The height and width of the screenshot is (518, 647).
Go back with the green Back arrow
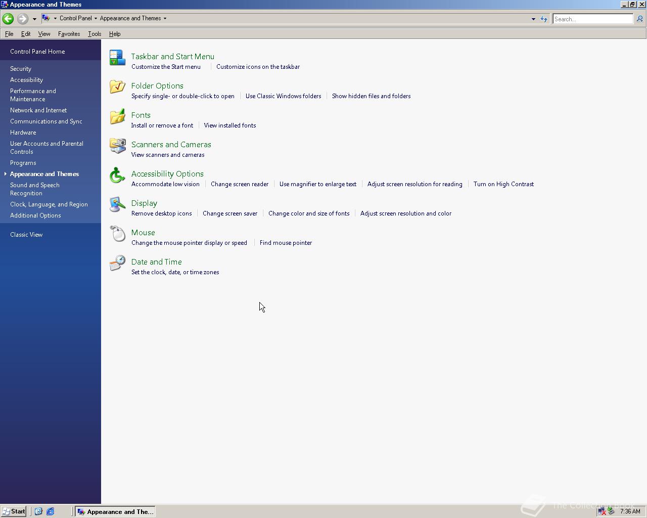(8, 19)
